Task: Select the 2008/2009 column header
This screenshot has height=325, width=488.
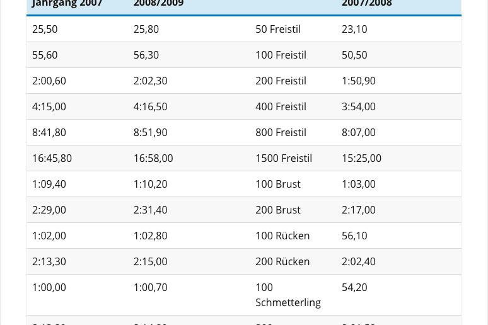Action: coord(158,4)
